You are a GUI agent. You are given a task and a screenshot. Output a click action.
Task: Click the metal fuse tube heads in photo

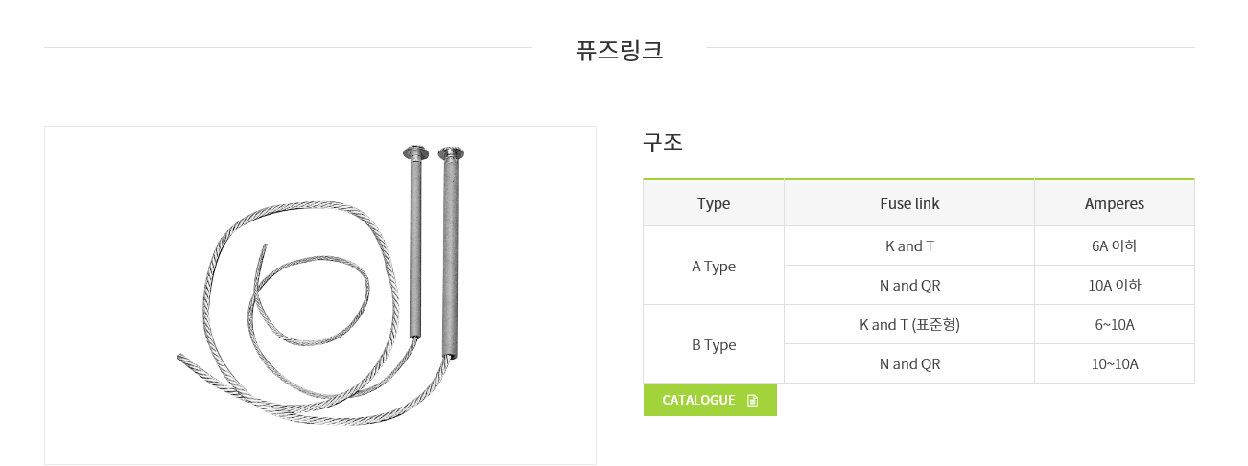(433, 153)
